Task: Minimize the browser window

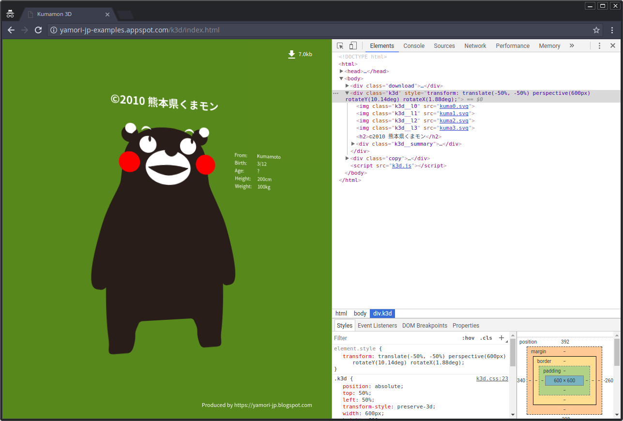Action: [590, 6]
